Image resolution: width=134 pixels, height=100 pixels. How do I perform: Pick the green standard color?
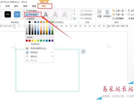[x=41, y=41]
